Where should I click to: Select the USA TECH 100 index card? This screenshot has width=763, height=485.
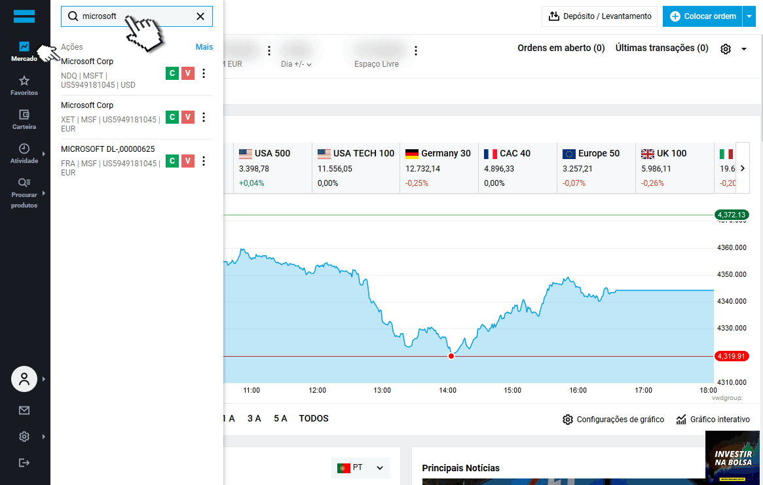[356, 168]
